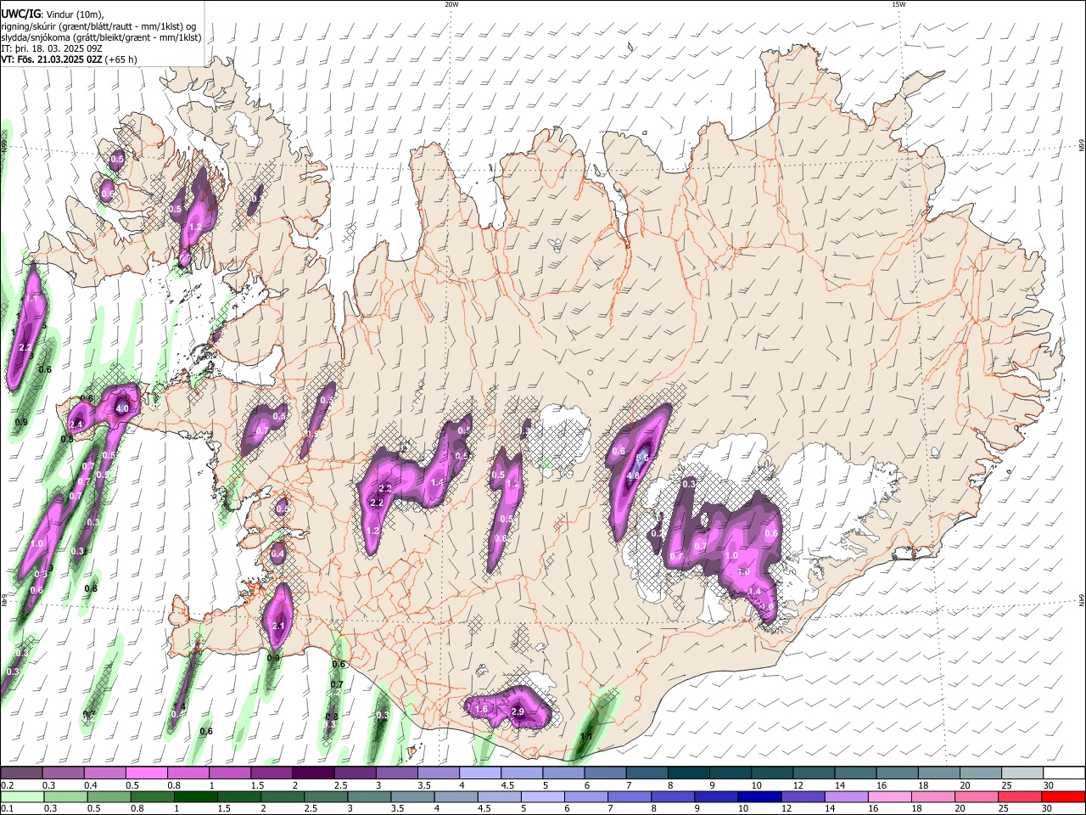Viewport: 1086px width, 815px height.
Task: Click the '15W' longitude label
Action: point(898,4)
